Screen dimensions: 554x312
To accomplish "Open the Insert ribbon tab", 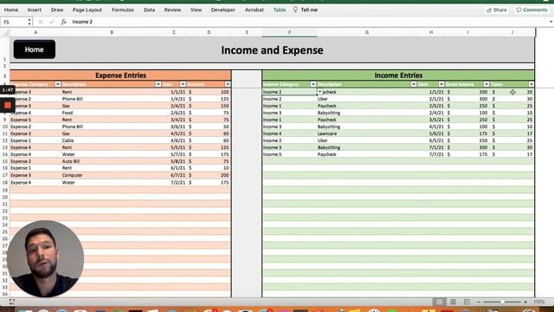I will 35,10.
